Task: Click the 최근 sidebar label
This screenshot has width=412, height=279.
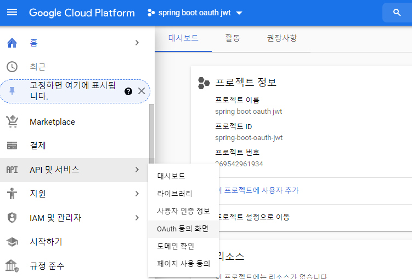Action: (x=37, y=67)
